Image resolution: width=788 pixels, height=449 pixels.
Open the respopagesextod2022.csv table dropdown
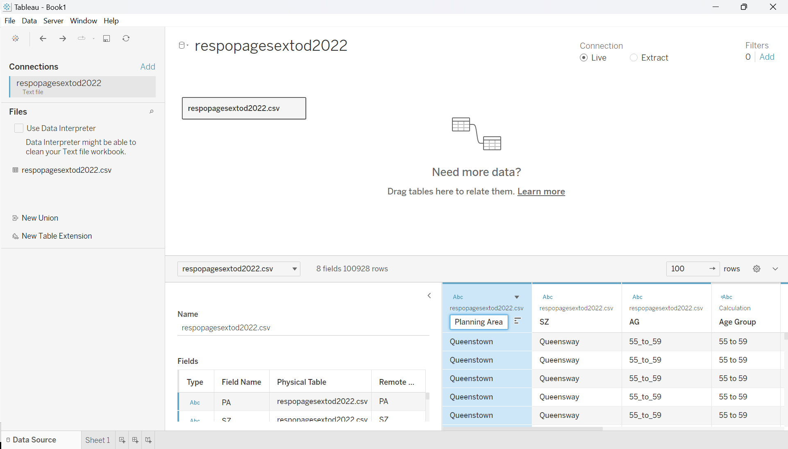(294, 269)
